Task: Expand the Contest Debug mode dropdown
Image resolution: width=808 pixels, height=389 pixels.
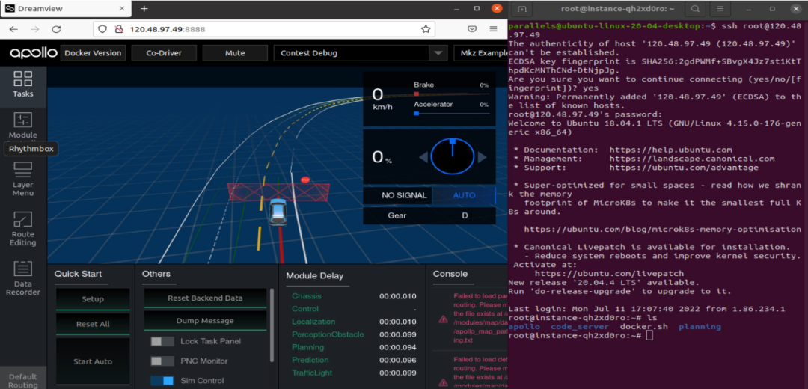Action: click(438, 53)
